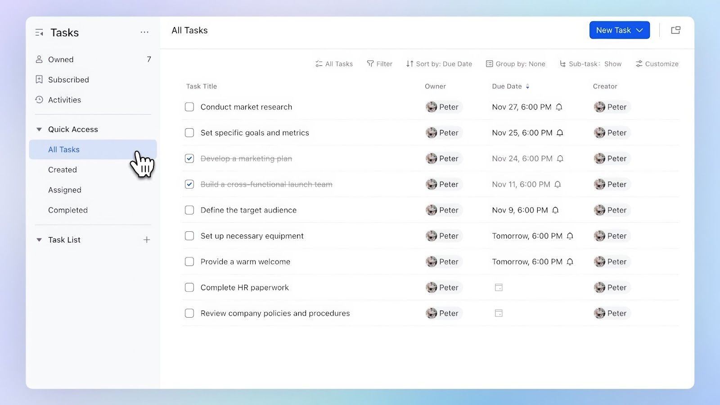This screenshot has width=720, height=405.
Task: Collapse the Tasks sidebar panel
Action: [x=39, y=32]
